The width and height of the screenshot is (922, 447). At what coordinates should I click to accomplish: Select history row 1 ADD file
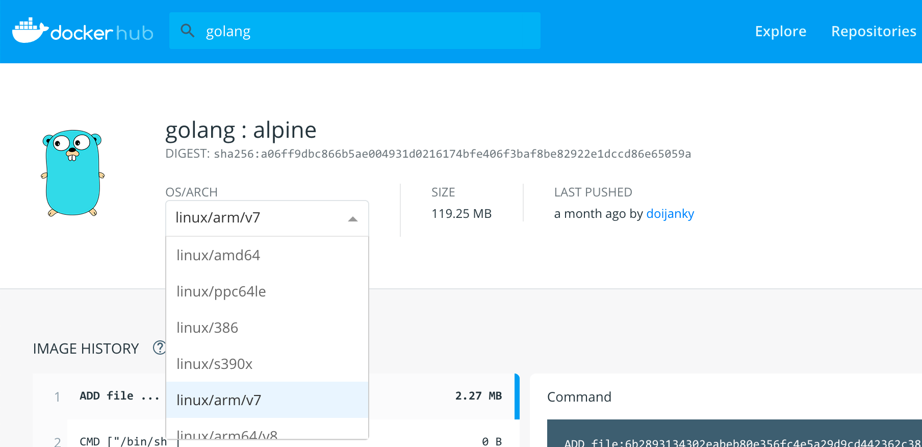pyautogui.click(x=276, y=396)
